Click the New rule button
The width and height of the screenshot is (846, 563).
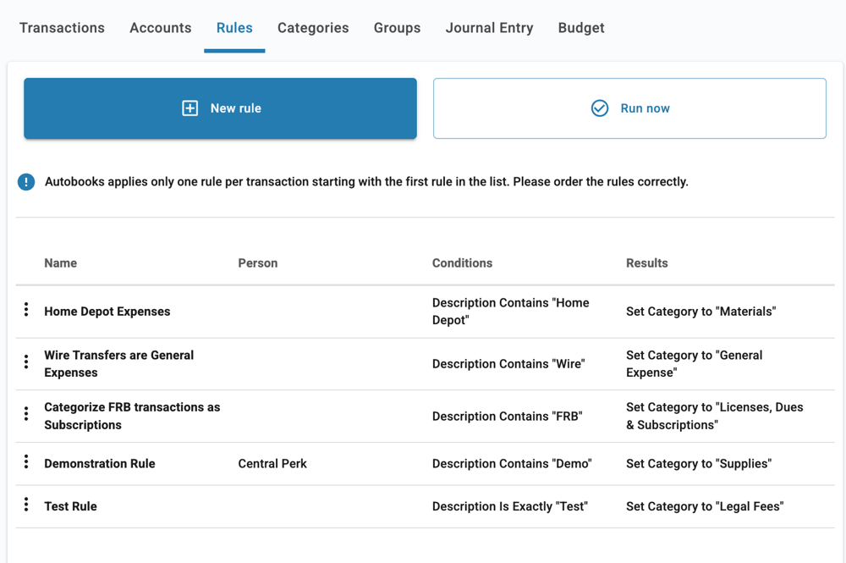220,108
